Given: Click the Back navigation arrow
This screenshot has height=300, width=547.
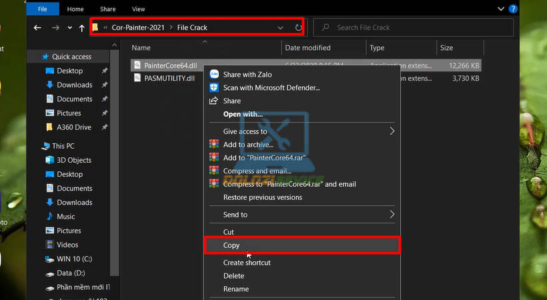Looking at the screenshot, I should point(37,28).
